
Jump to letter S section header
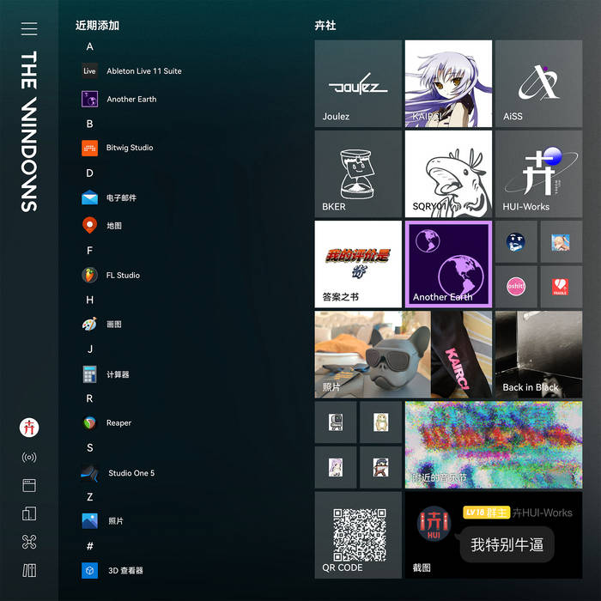[89, 447]
